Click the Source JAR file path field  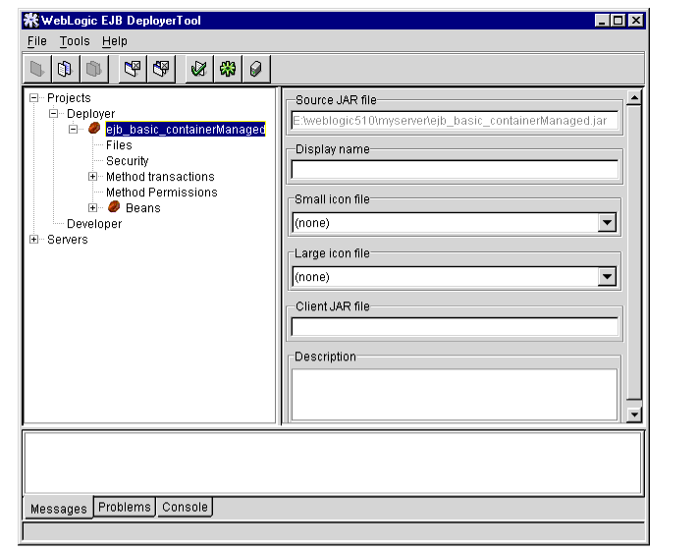tap(455, 121)
